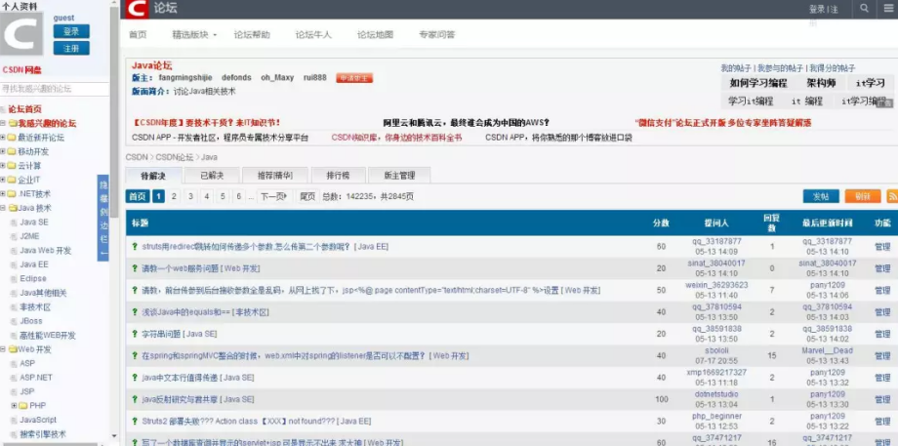Switch to the 排行榜 tab
Screen dimensions: 898x446
coord(338,176)
